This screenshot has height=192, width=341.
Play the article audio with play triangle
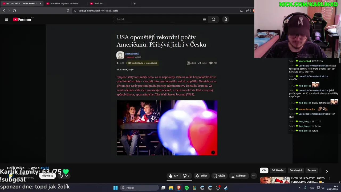[117, 63]
